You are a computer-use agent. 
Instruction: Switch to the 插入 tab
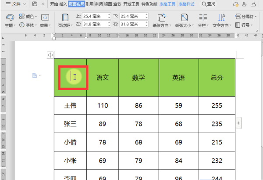(x=63, y=4)
